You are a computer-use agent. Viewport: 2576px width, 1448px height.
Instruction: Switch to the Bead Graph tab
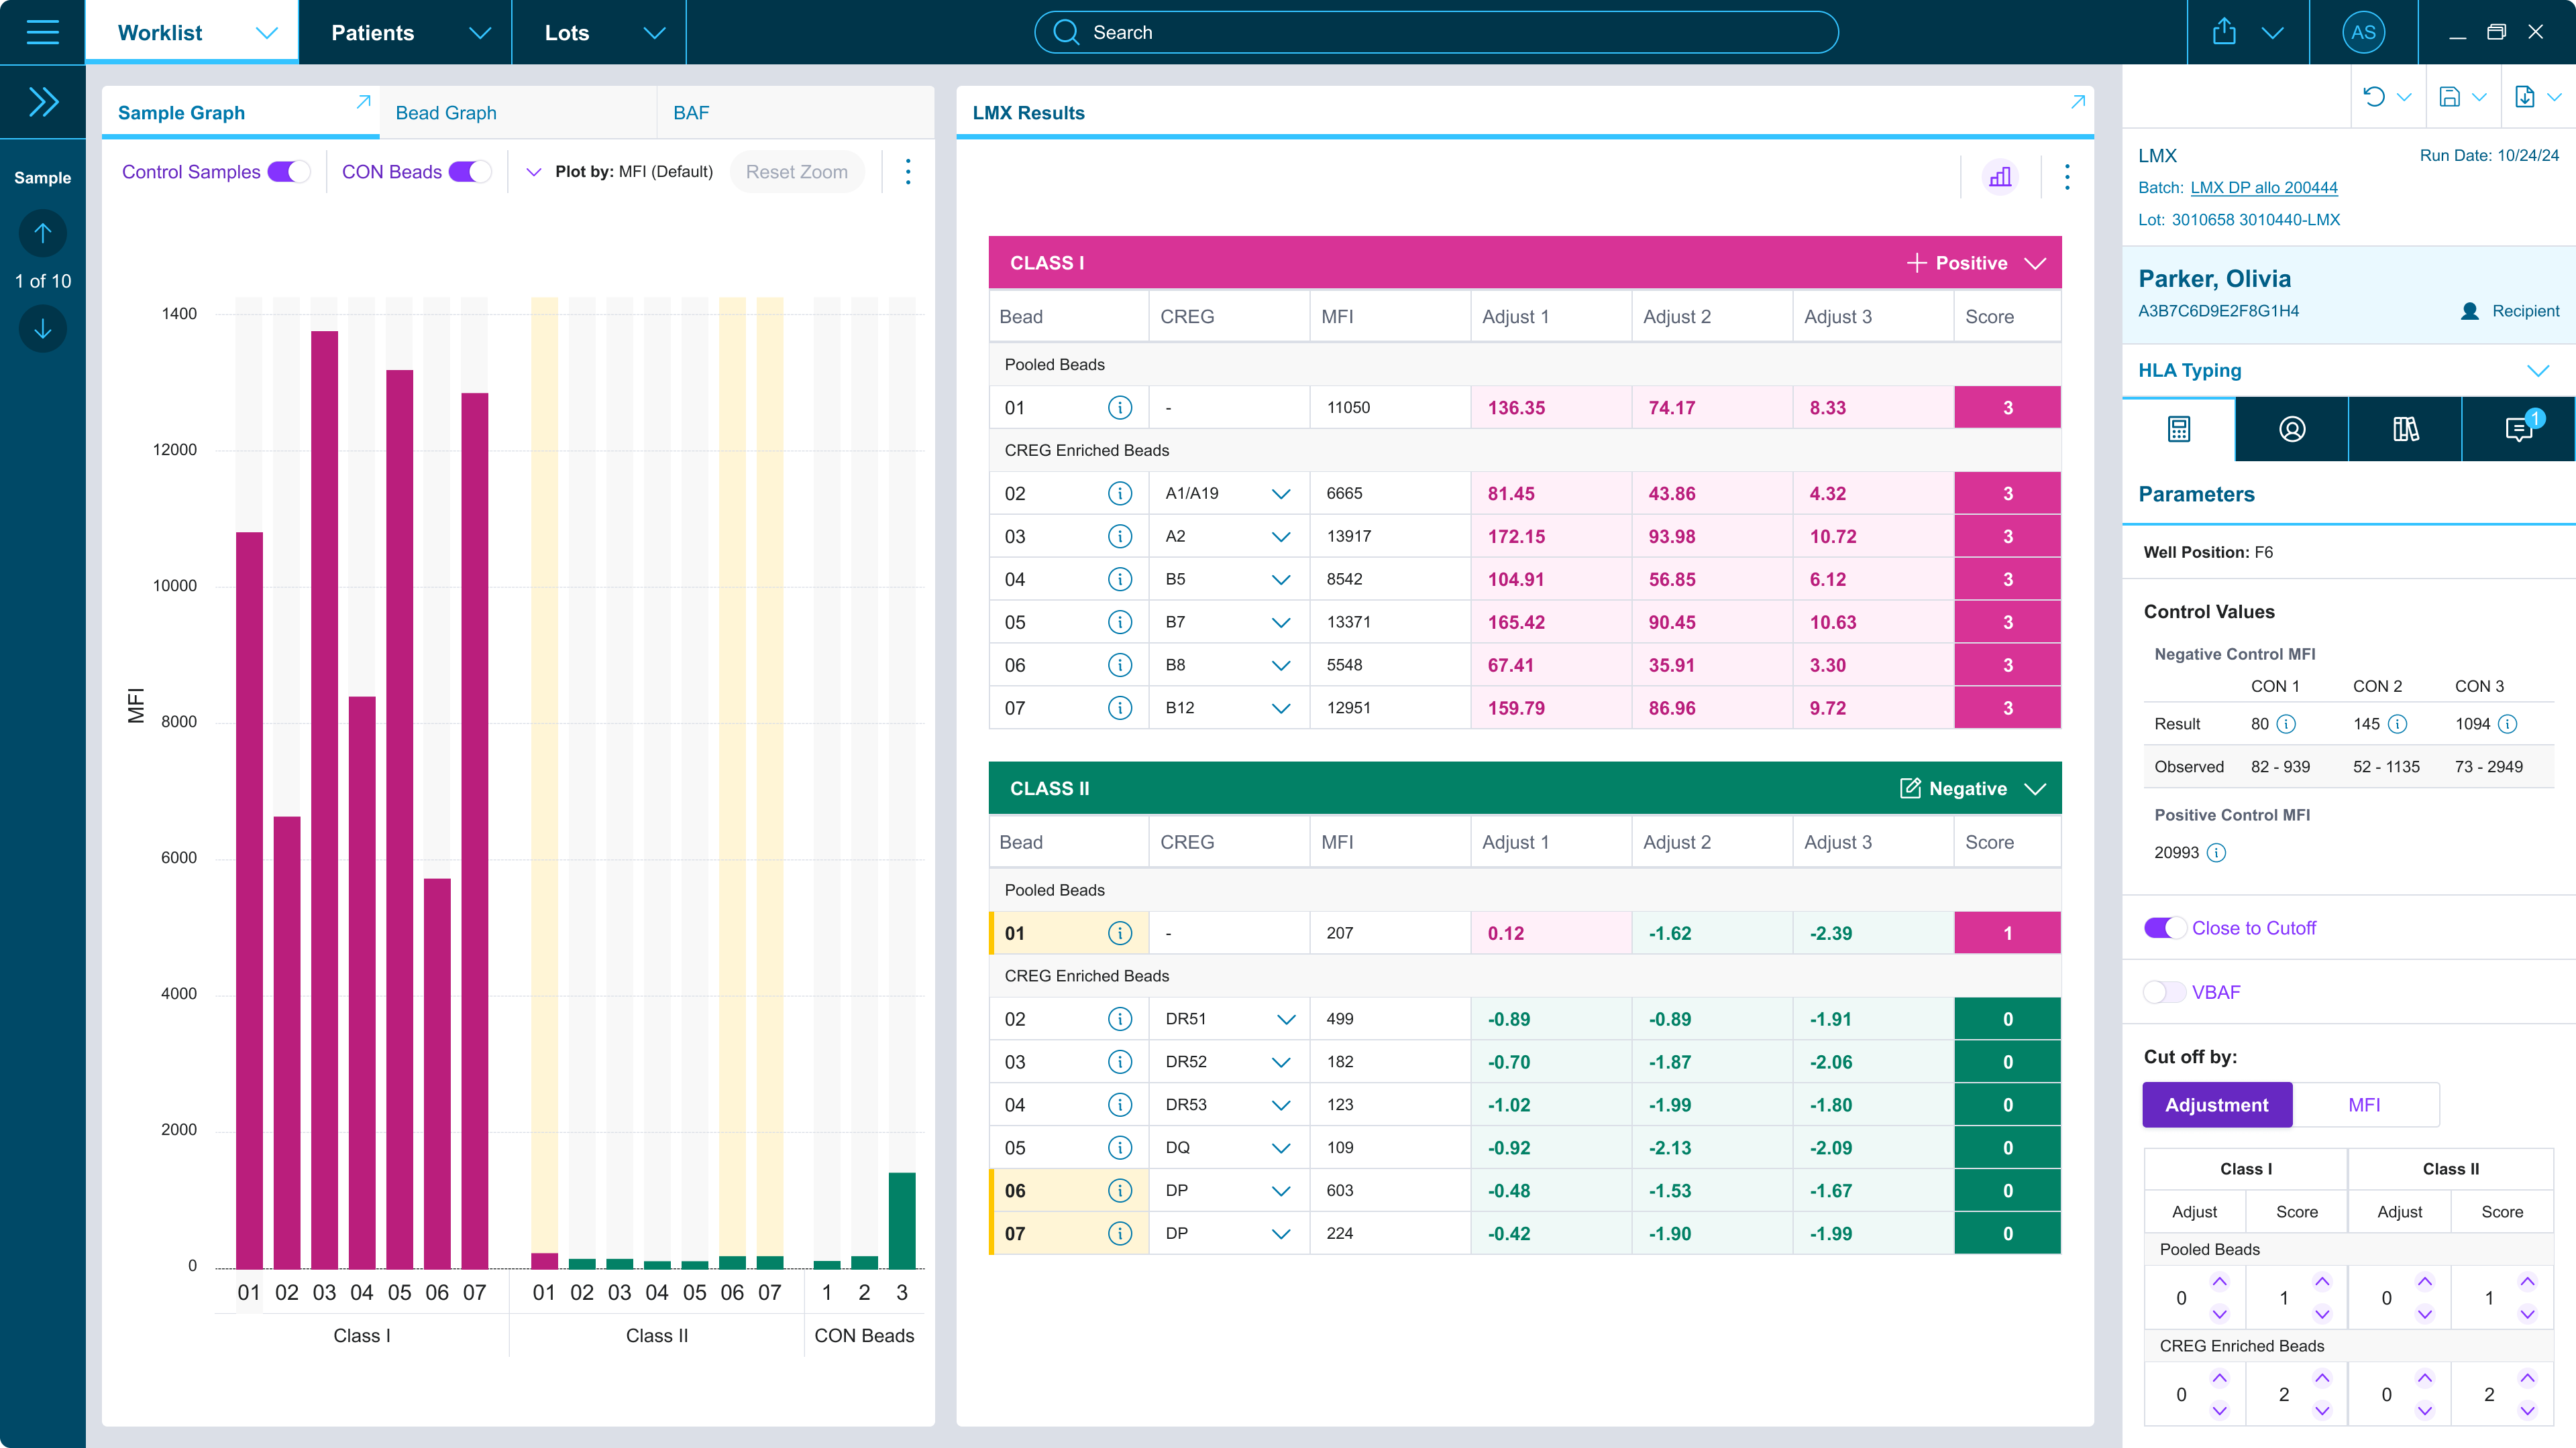(x=446, y=113)
